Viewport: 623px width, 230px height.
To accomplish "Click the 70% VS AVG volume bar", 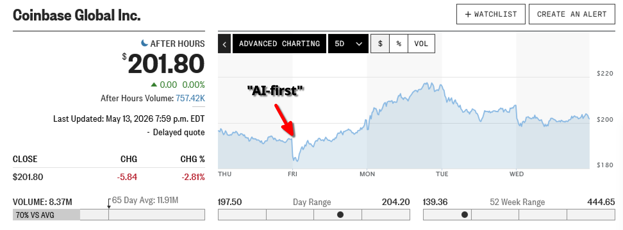I will [46, 215].
